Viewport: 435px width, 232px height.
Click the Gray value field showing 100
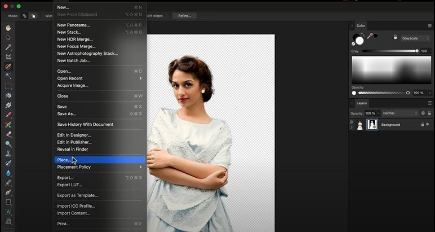tap(425, 51)
